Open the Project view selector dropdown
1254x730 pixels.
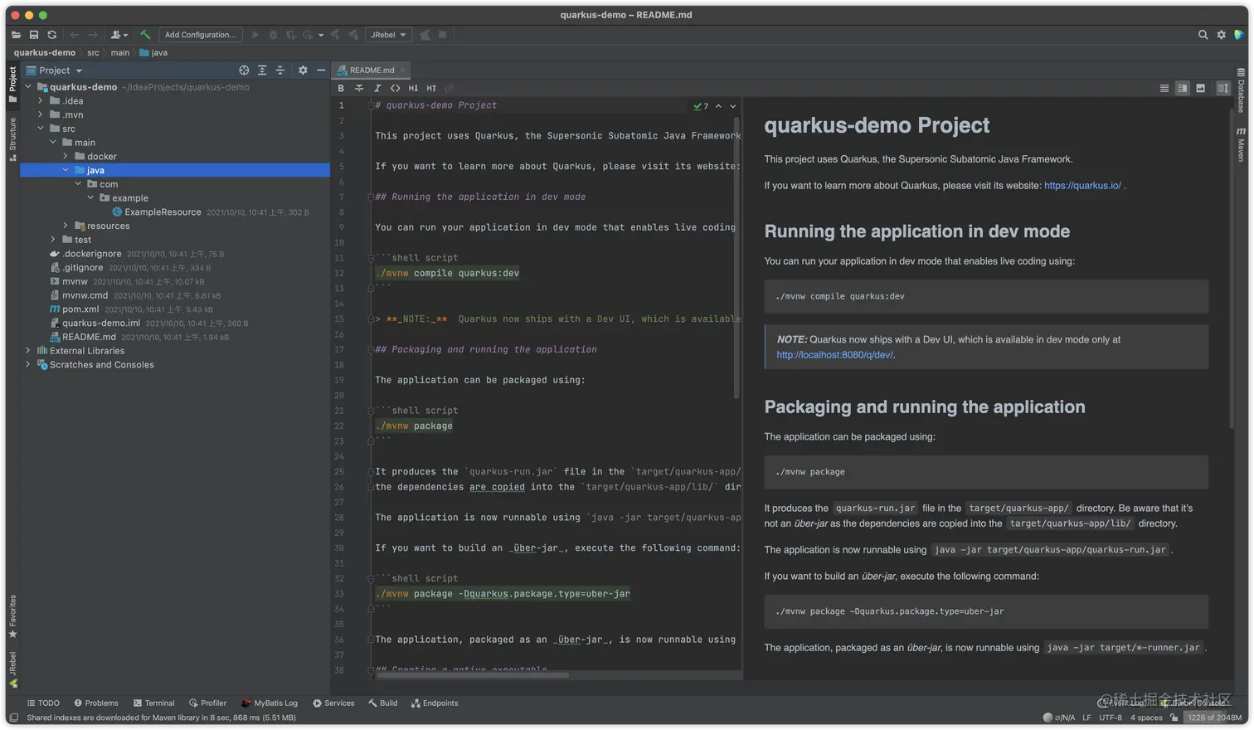[x=55, y=71]
